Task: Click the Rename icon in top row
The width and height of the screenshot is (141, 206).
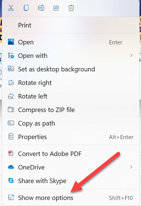Action: 41,8
